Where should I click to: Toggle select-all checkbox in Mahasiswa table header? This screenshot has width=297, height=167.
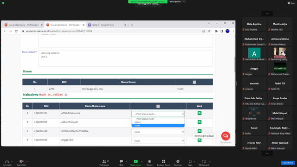tap(158, 106)
